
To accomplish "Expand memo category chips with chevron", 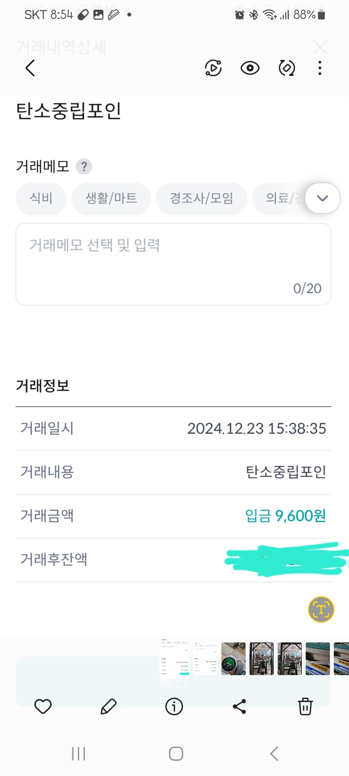I will pyautogui.click(x=323, y=198).
